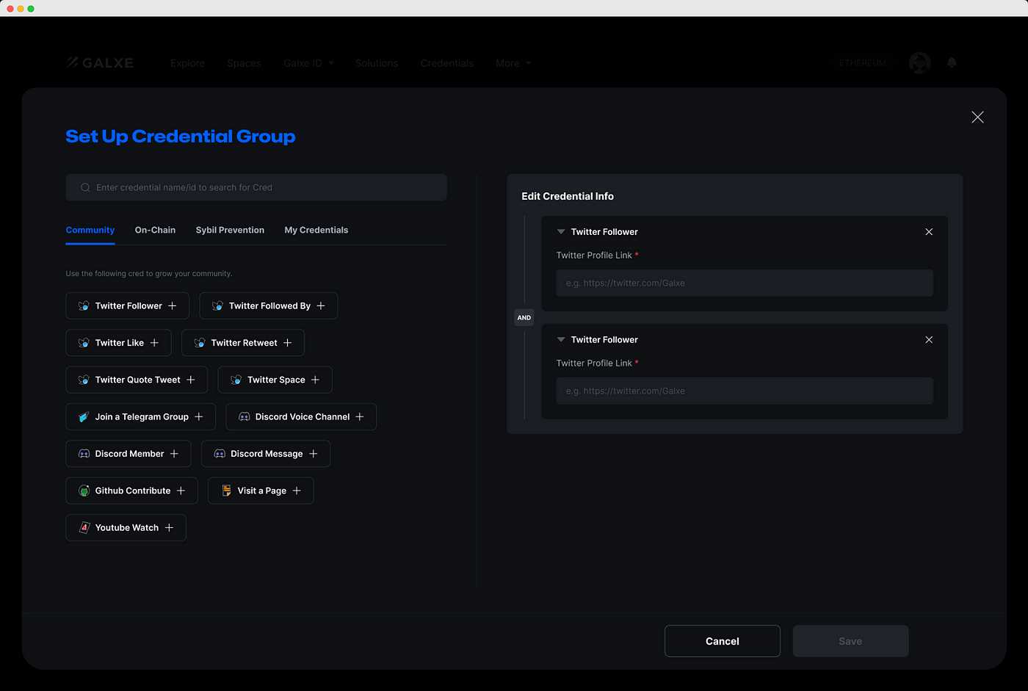The height and width of the screenshot is (691, 1028).
Task: Click the Save button
Action: [x=850, y=641]
